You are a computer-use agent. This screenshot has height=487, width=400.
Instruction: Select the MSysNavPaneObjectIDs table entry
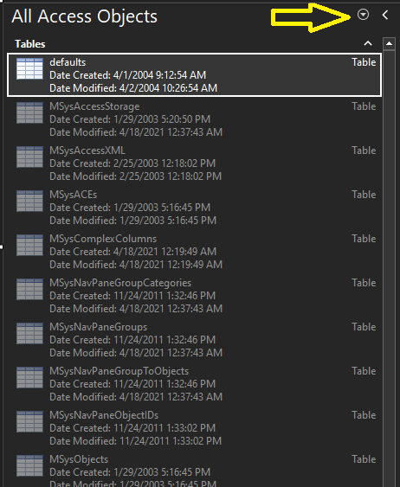(x=195, y=428)
